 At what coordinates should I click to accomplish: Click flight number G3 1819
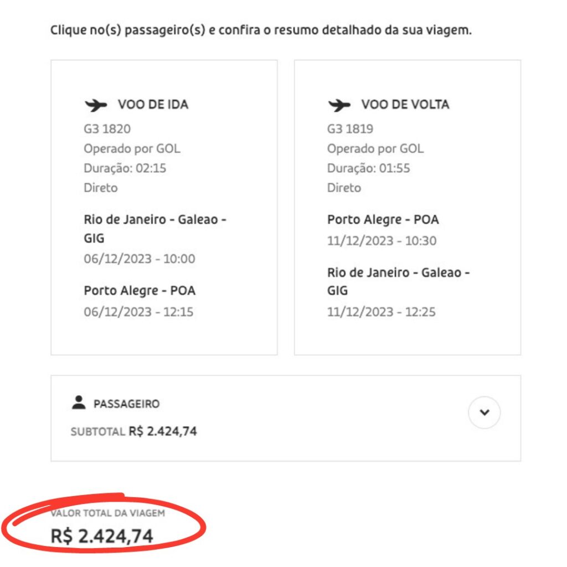click(x=350, y=128)
